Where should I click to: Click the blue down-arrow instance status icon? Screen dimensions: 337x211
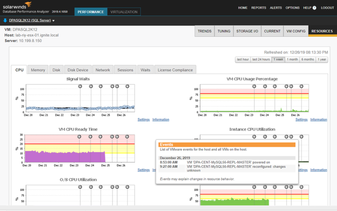pos(5,21)
